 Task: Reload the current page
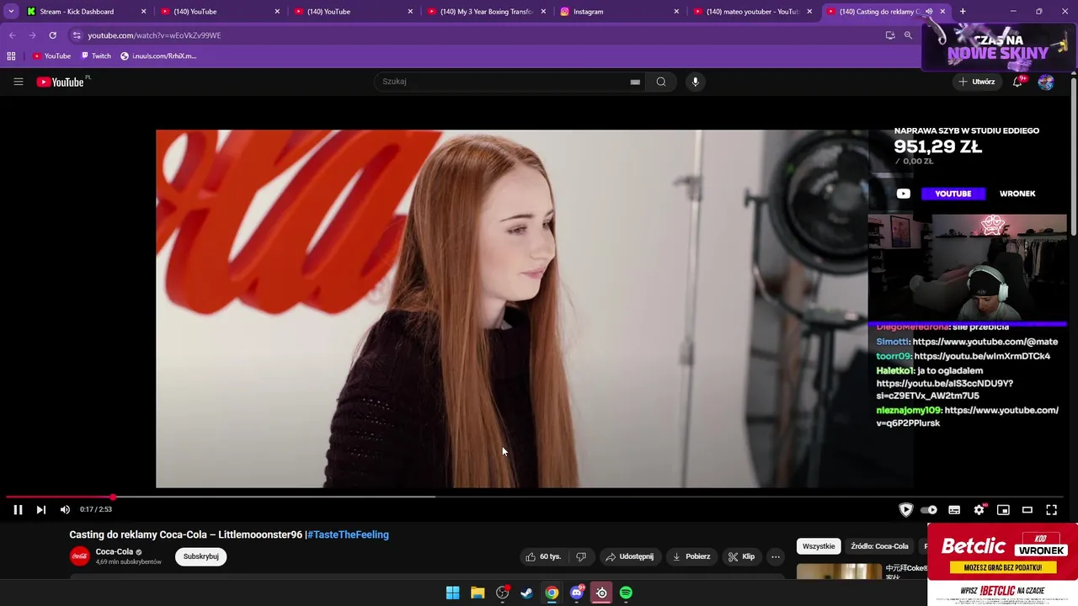point(52,35)
